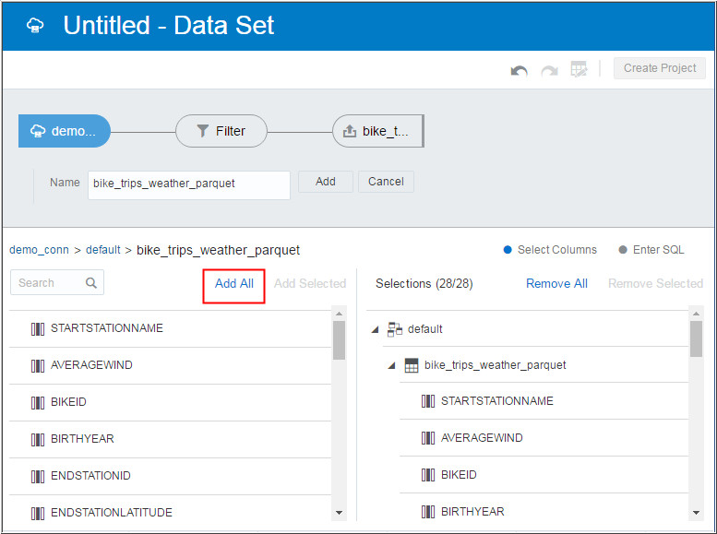Click the edit table icon in toolbar
Image resolution: width=717 pixels, height=534 pixels.
[579, 69]
